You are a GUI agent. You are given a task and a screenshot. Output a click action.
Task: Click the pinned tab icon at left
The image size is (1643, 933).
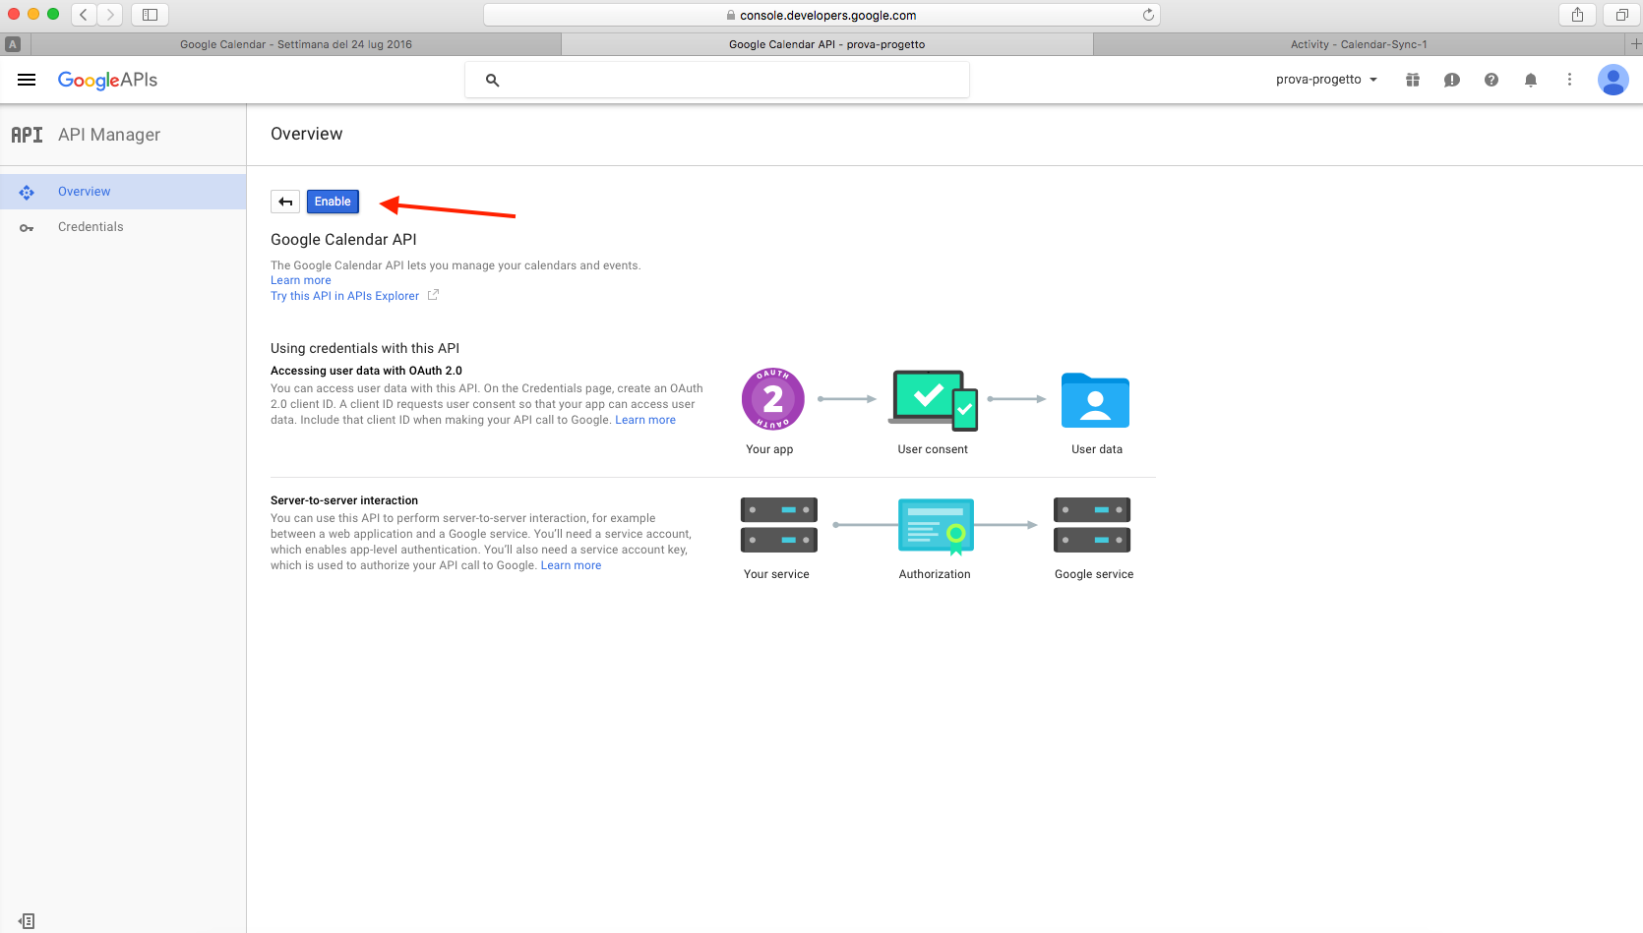pyautogui.click(x=13, y=44)
